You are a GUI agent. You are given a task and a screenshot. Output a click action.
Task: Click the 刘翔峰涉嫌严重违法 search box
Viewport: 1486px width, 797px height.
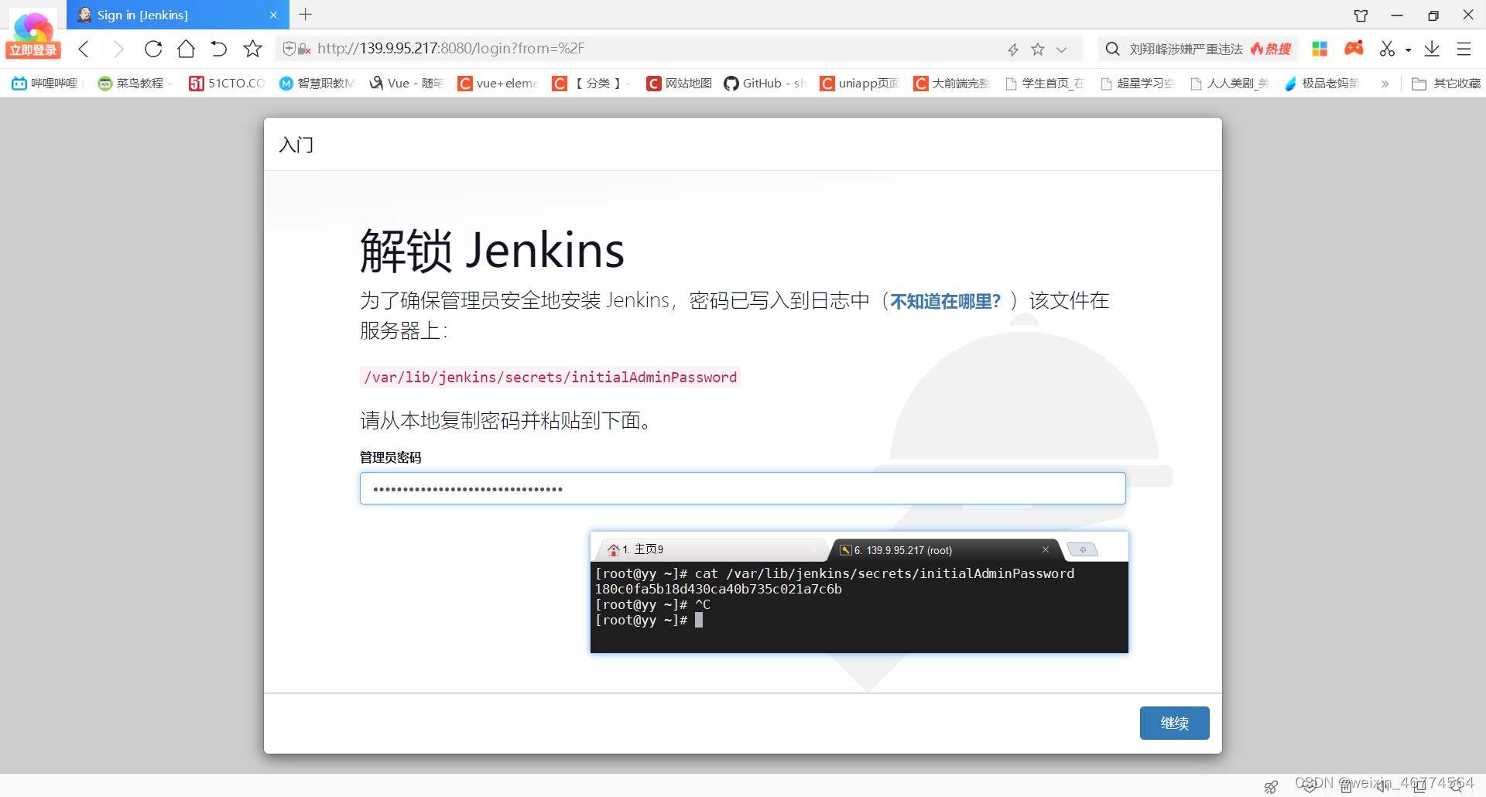pyautogui.click(x=1186, y=49)
